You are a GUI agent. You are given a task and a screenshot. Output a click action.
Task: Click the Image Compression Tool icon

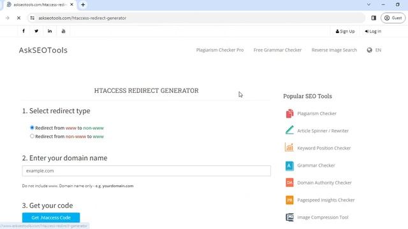289,217
